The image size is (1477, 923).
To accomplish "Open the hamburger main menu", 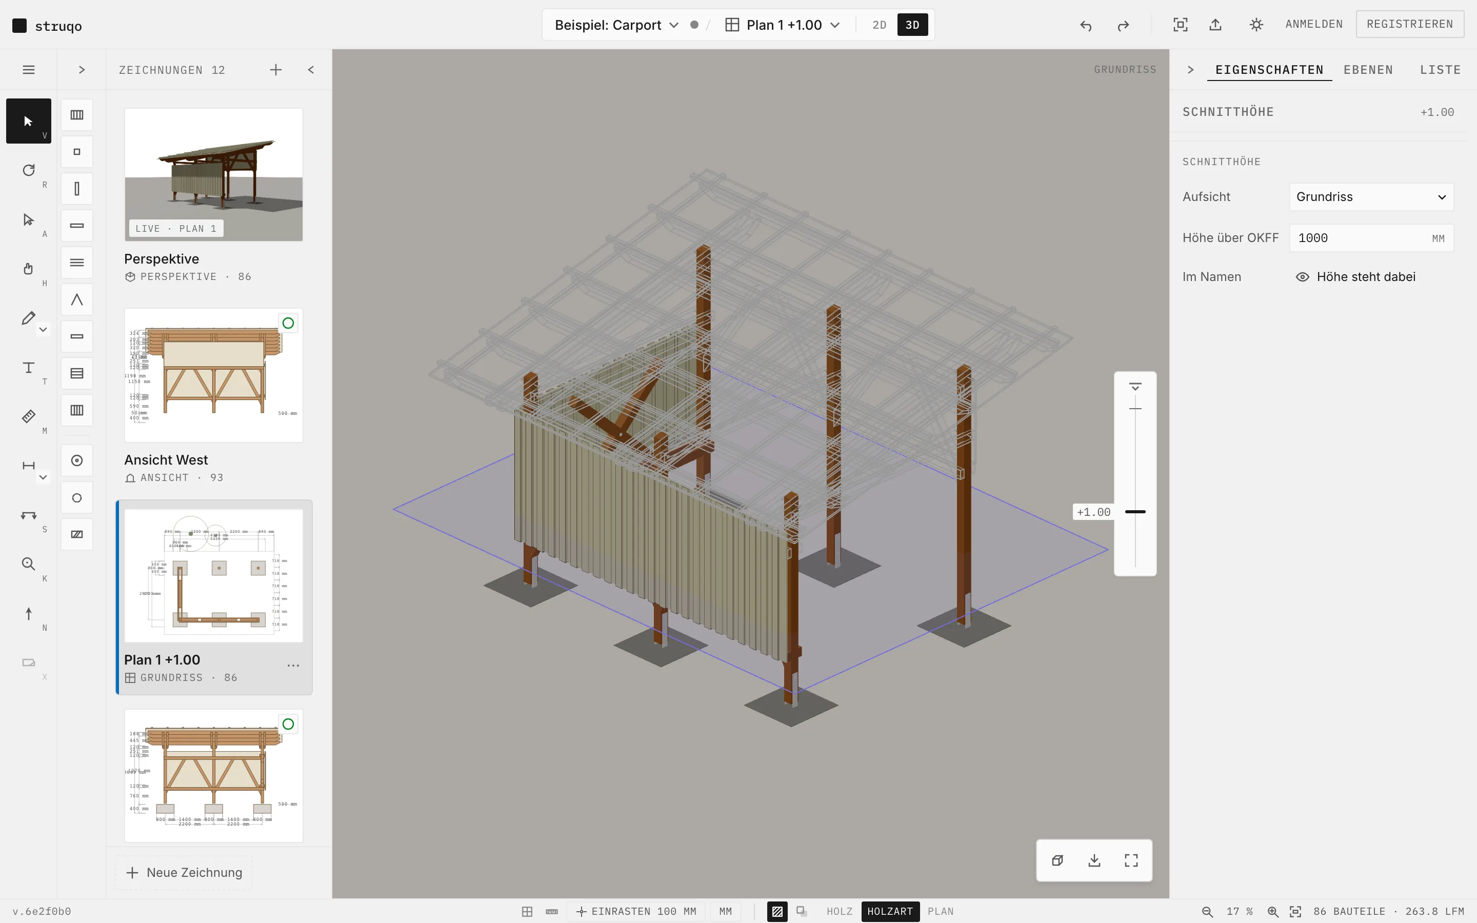I will pyautogui.click(x=29, y=70).
